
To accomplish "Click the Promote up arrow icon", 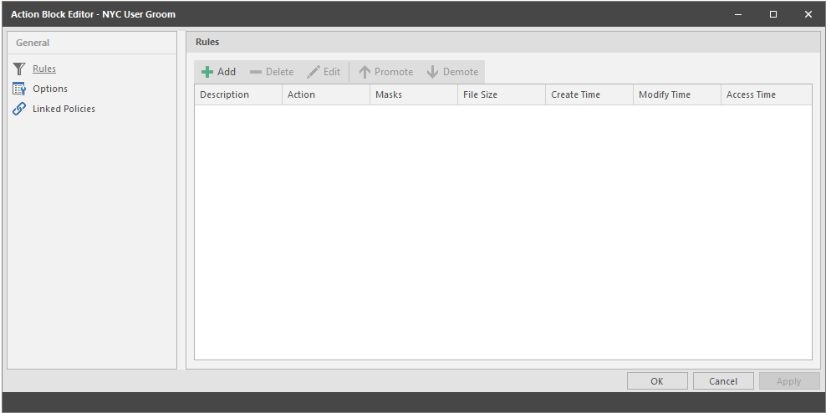I will pos(365,72).
